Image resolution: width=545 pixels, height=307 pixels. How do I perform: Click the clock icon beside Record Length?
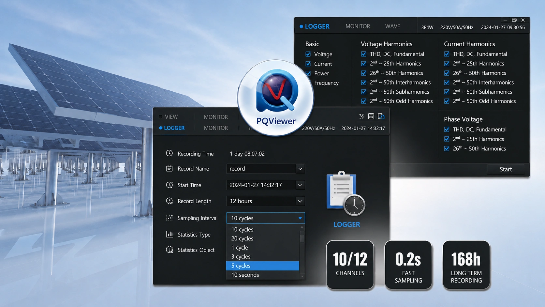[x=169, y=201]
